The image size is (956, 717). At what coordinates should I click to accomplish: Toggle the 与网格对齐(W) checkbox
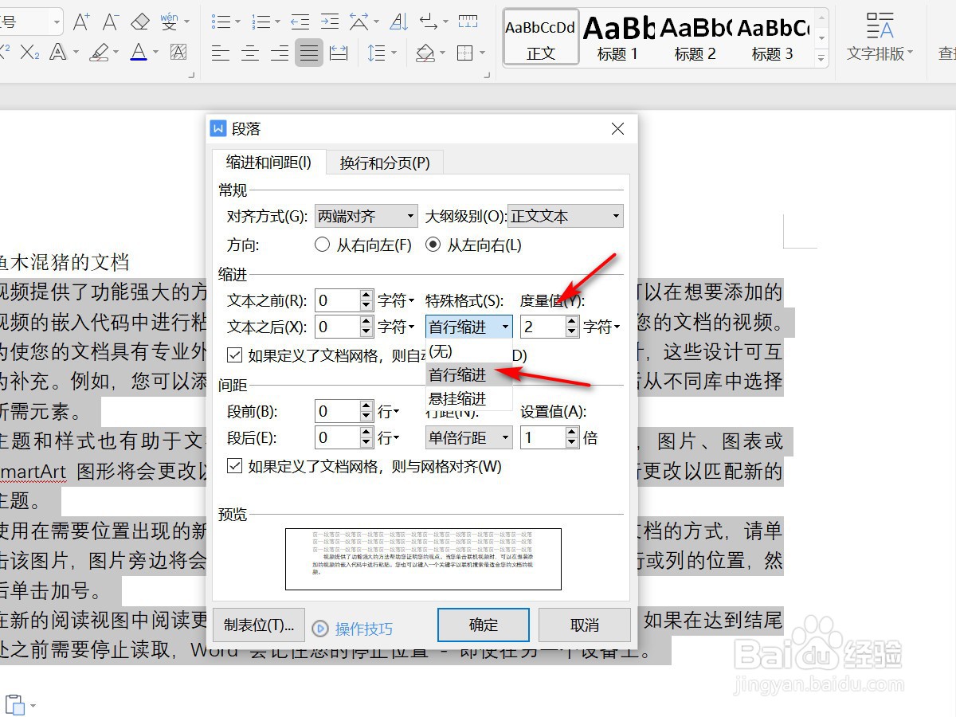coord(234,466)
